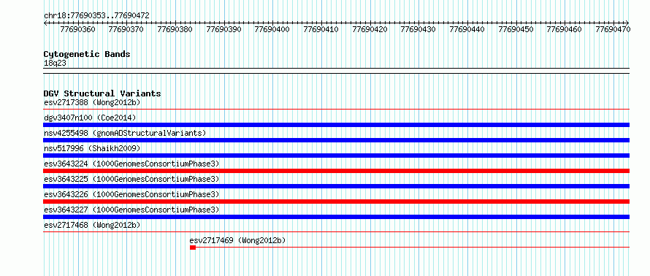Click ruler position 77690470

[613, 29]
